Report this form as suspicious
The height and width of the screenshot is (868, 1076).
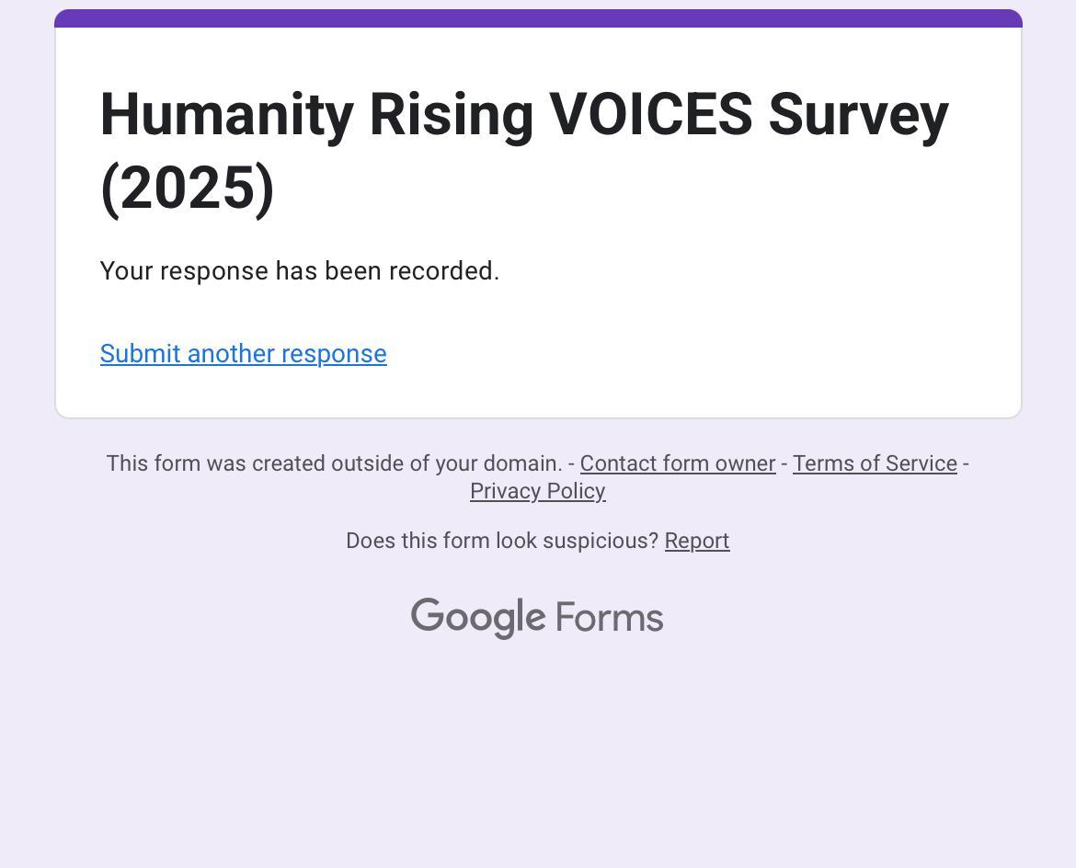[x=696, y=541]
